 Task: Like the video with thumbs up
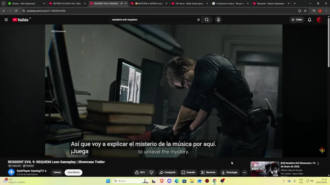coord(140,172)
